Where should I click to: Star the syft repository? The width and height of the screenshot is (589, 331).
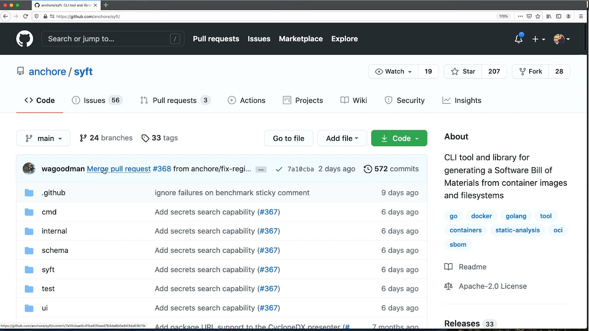coord(463,71)
